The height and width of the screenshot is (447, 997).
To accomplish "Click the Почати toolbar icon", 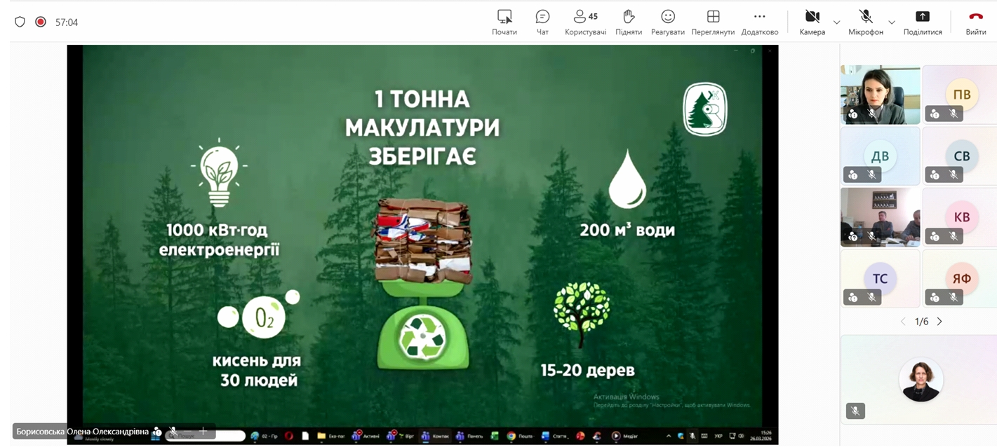I will [x=504, y=22].
